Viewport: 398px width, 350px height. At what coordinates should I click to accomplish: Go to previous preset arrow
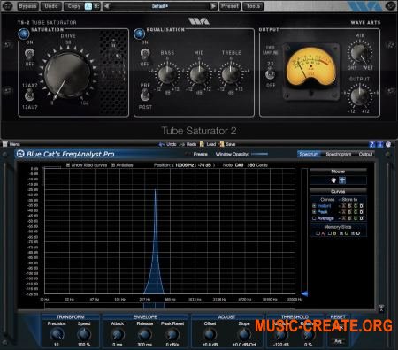click(107, 6)
